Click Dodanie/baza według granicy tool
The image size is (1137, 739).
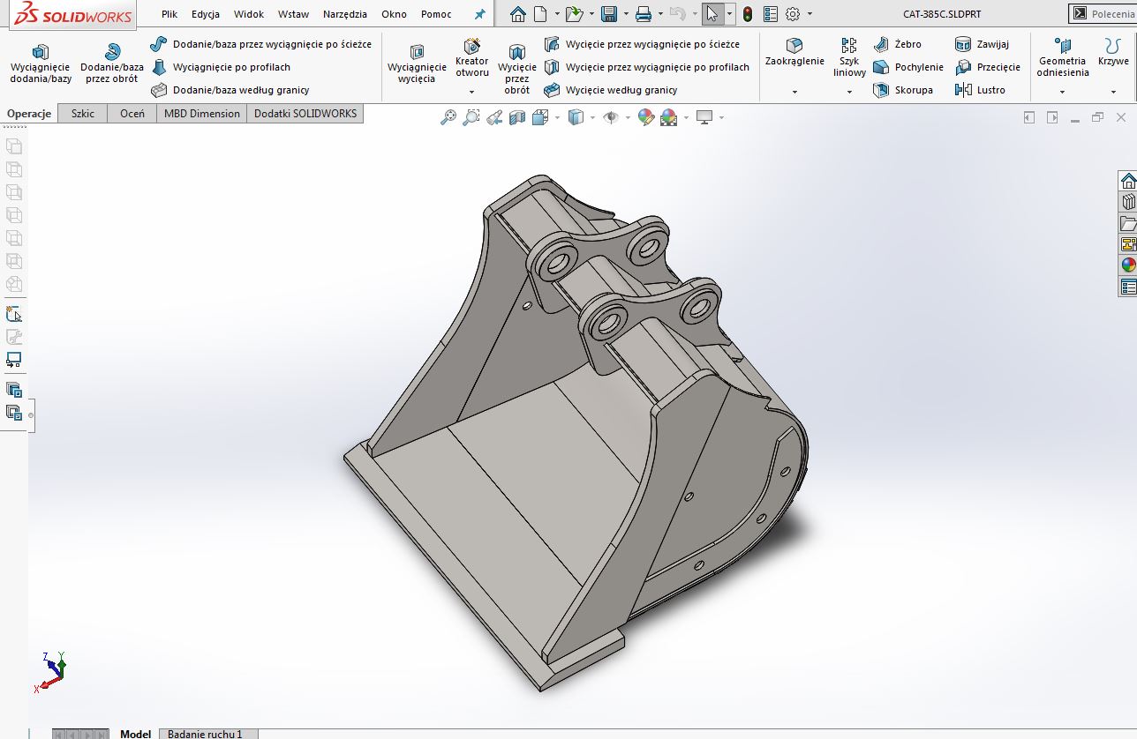tap(230, 90)
